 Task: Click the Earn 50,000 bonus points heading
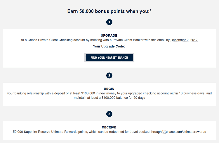pyautogui.click(x=109, y=11)
